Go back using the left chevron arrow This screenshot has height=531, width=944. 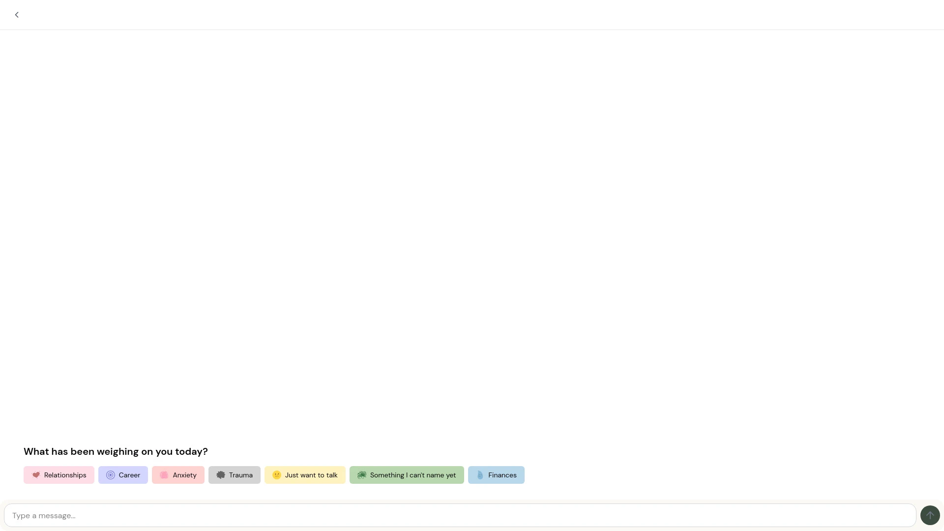17,15
